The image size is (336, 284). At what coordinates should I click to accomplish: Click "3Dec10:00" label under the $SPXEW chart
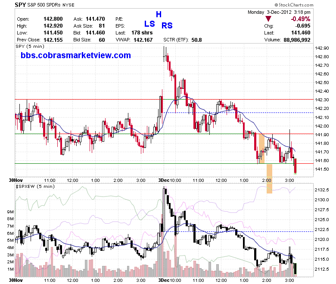(170, 281)
